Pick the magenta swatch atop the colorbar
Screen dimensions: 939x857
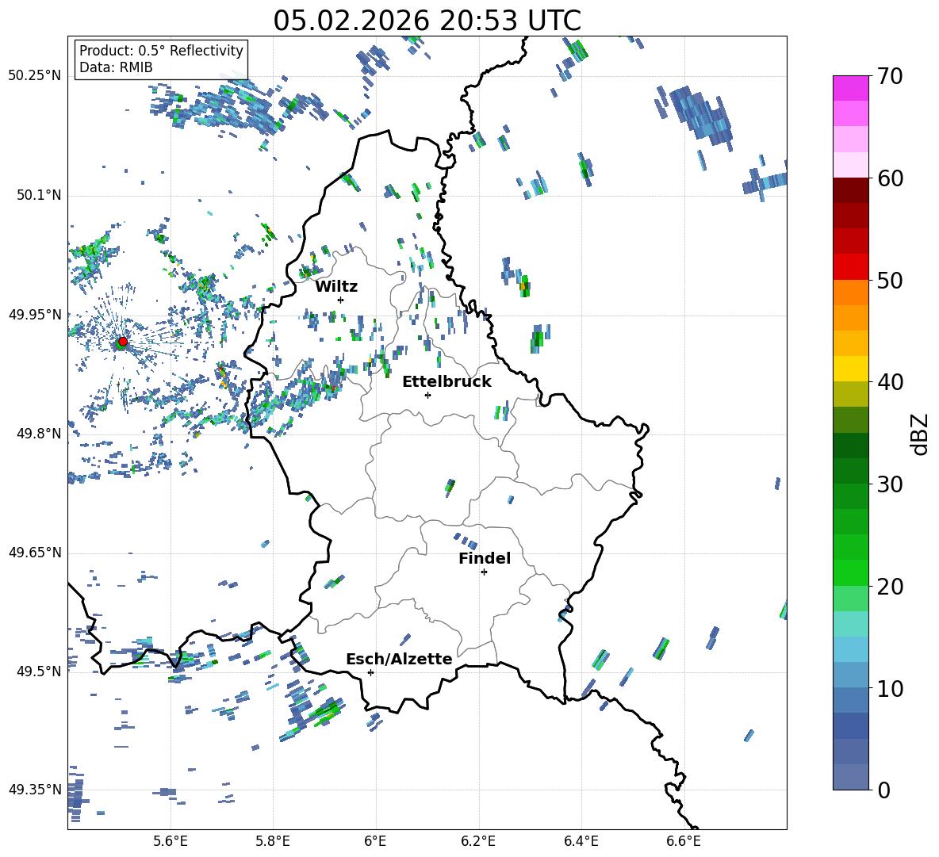pos(850,88)
